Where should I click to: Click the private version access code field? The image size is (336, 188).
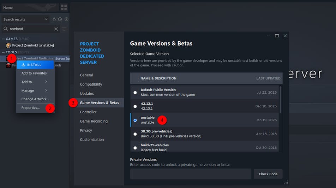coord(191,174)
